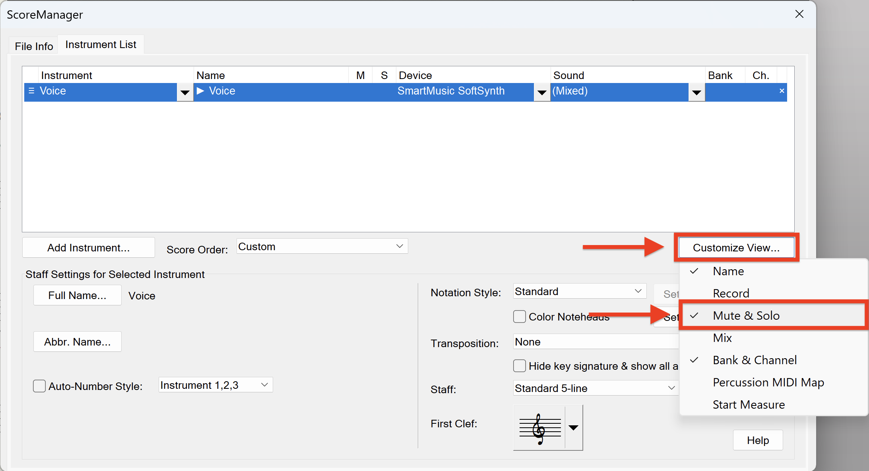Viewport: 869px width, 471px height.
Task: Open the Staff dropdown Standard 5-line
Action: 596,388
